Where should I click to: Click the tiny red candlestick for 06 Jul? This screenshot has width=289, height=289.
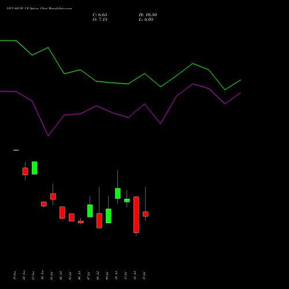[x=81, y=222]
